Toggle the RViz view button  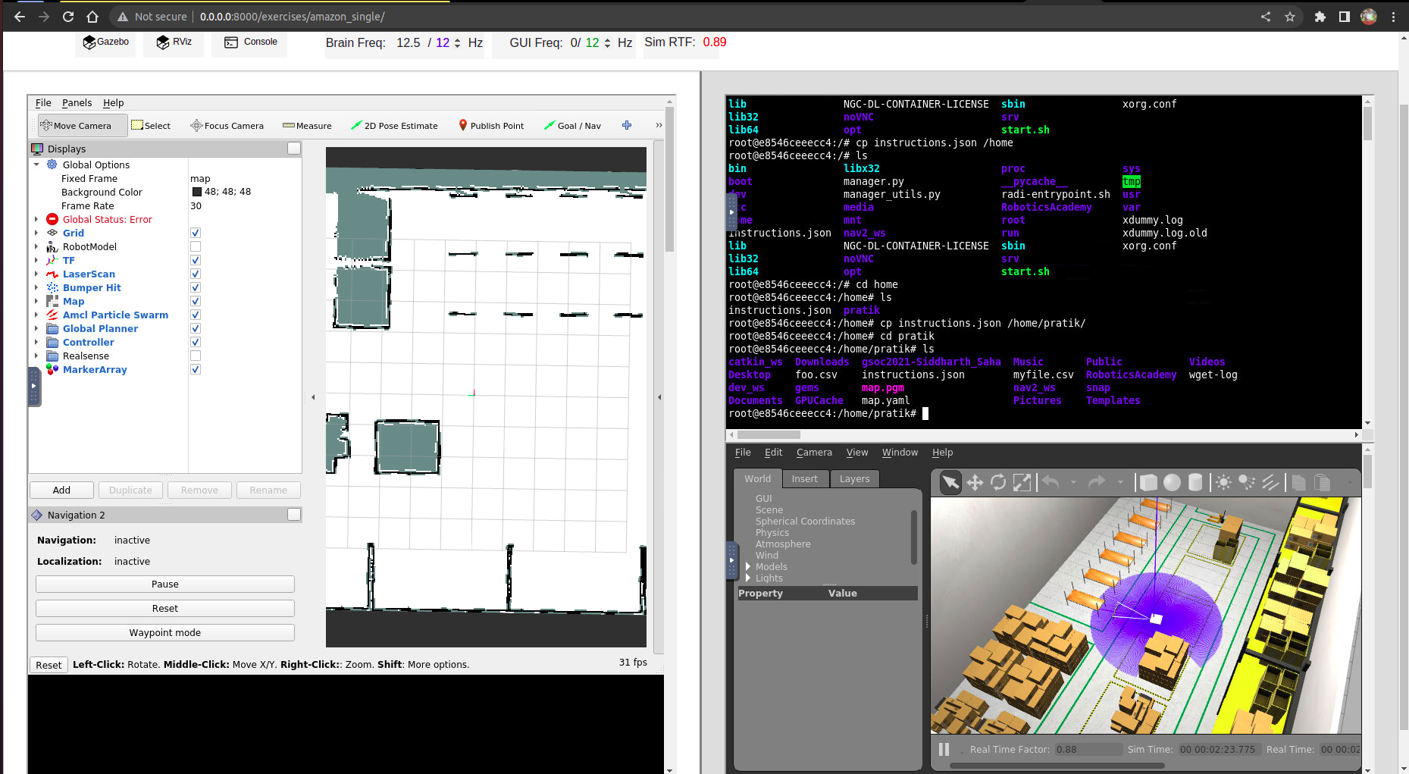tap(174, 42)
